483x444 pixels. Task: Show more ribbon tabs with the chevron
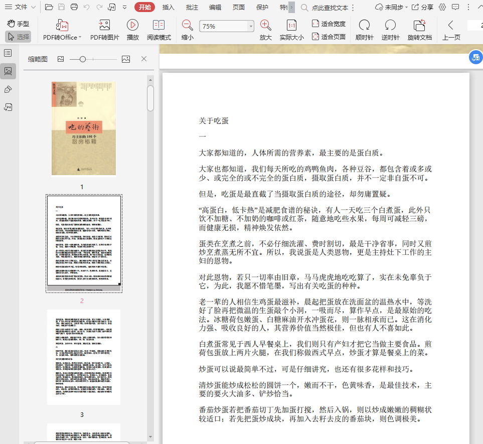tap(291, 7)
